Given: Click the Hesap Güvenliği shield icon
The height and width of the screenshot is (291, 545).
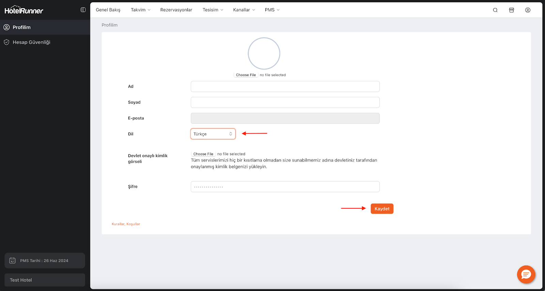Looking at the screenshot, I should coord(6,42).
